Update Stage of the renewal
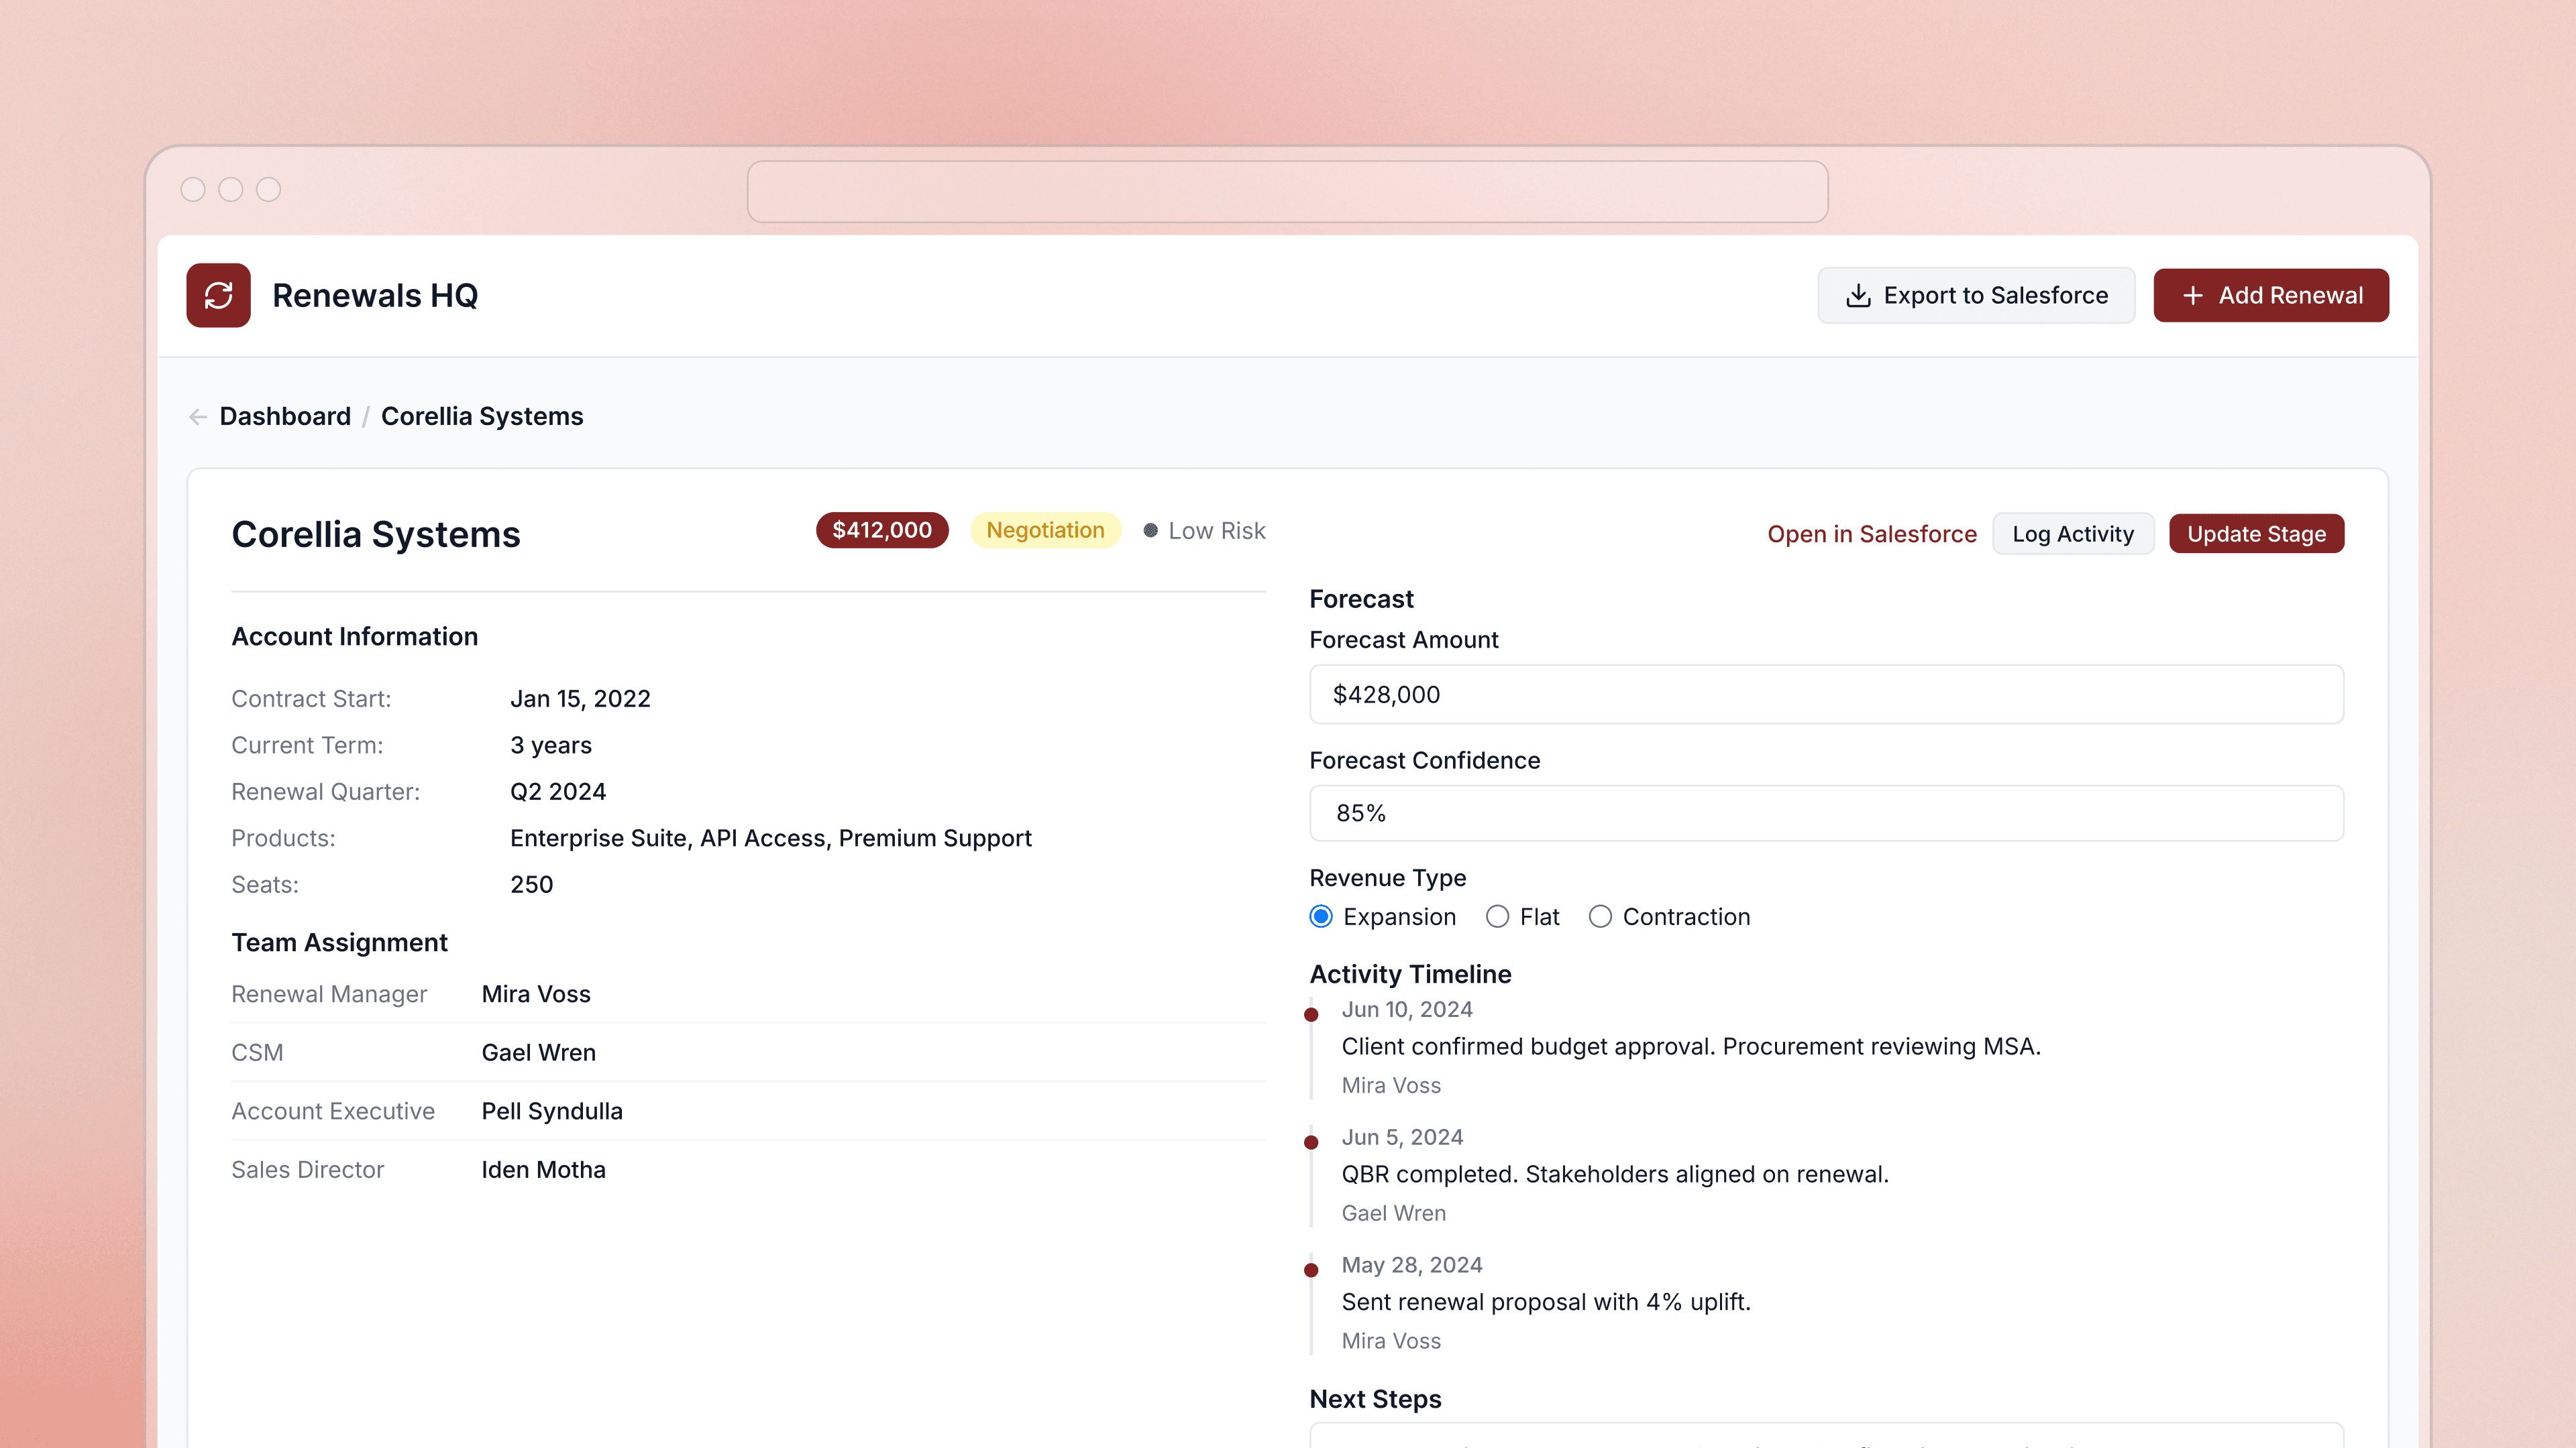 (2256, 534)
